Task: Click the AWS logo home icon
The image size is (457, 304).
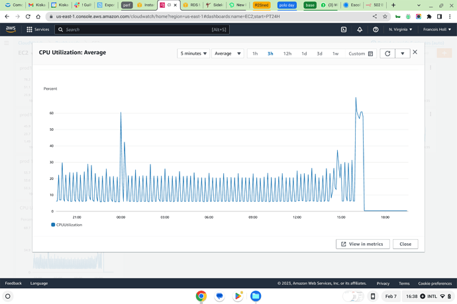Action: (x=11, y=30)
